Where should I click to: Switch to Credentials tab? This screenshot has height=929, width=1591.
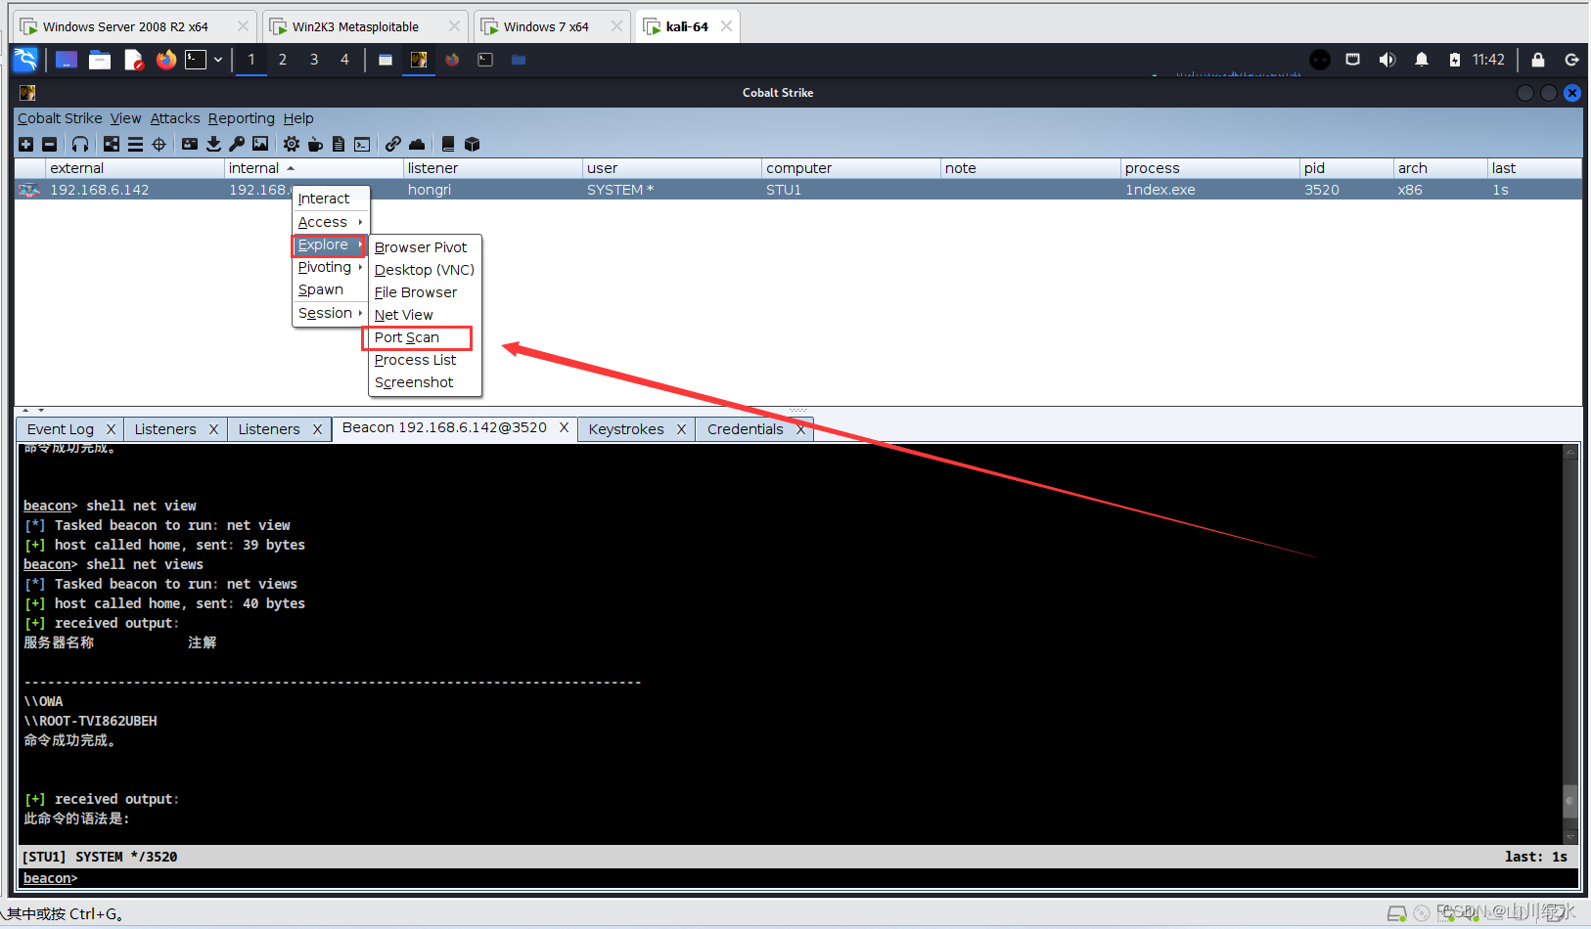click(x=746, y=429)
